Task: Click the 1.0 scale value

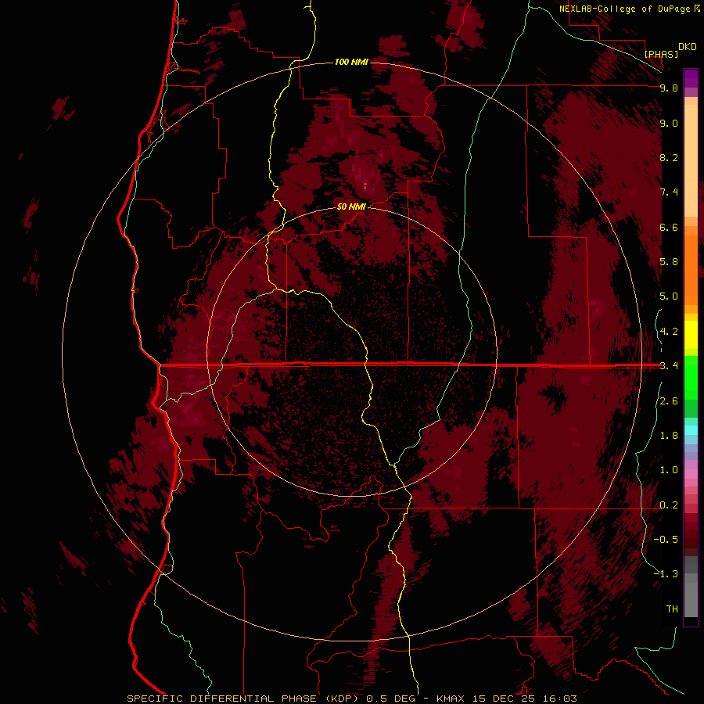Action: coord(669,470)
